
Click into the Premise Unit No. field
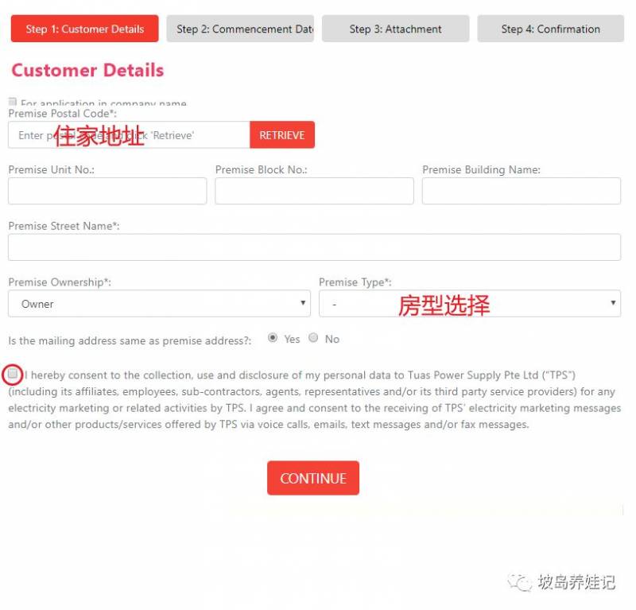107,191
